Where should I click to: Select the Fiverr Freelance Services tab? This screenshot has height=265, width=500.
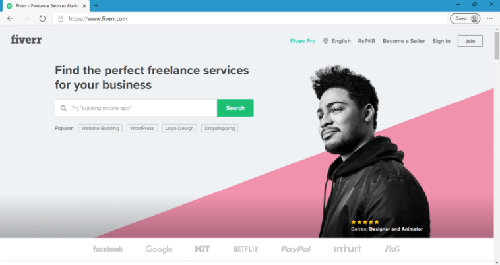click(x=46, y=6)
